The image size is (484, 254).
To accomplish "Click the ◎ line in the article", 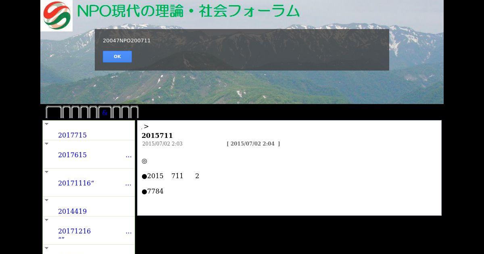I will (x=144, y=161).
